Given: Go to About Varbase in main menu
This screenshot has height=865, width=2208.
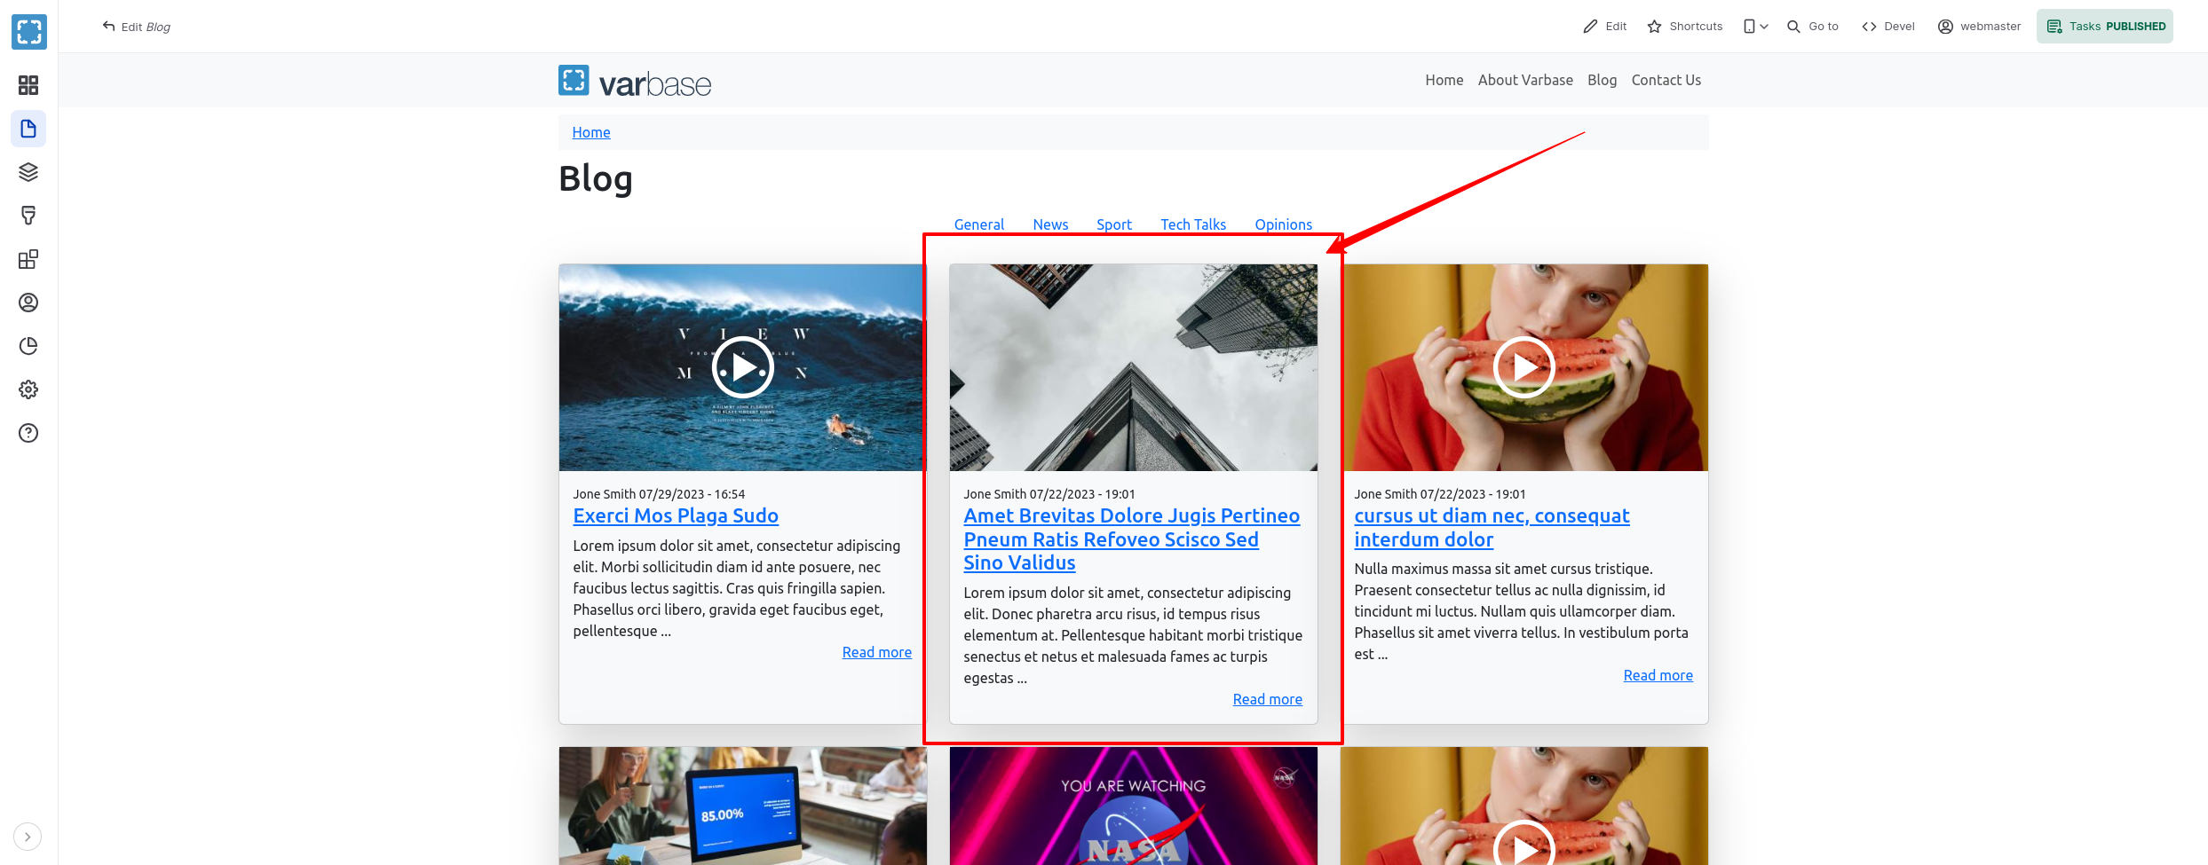Looking at the screenshot, I should [x=1524, y=80].
